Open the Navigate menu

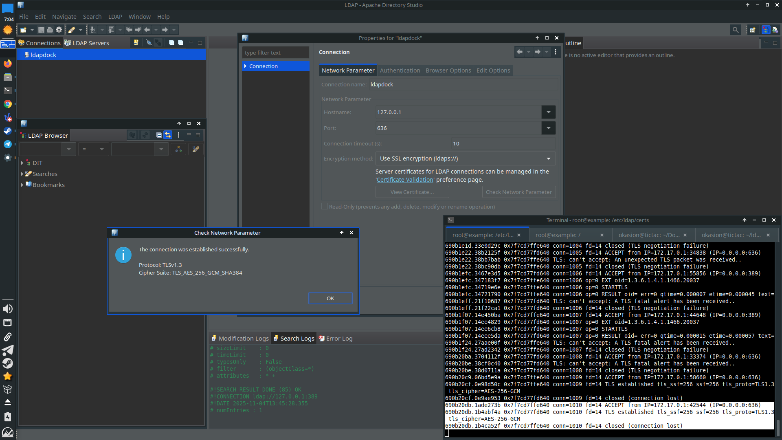click(64, 17)
